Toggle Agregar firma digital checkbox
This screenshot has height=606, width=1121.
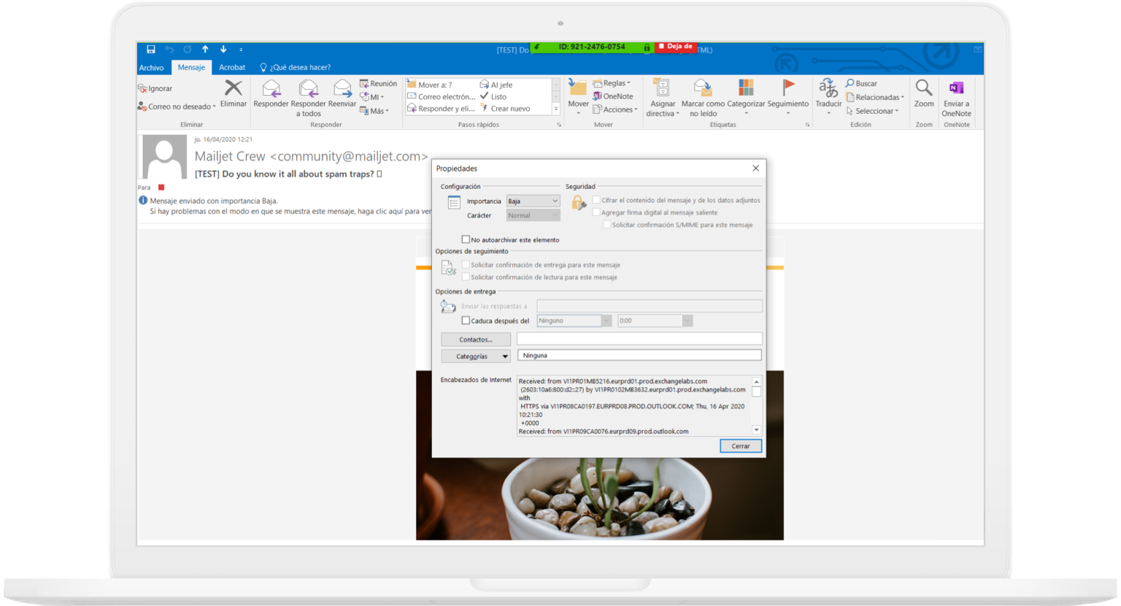[596, 212]
